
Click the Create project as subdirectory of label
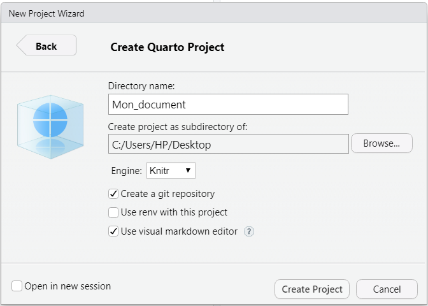[178, 127]
